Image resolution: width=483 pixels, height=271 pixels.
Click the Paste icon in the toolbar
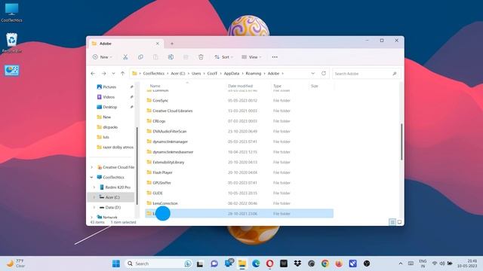[155, 57]
